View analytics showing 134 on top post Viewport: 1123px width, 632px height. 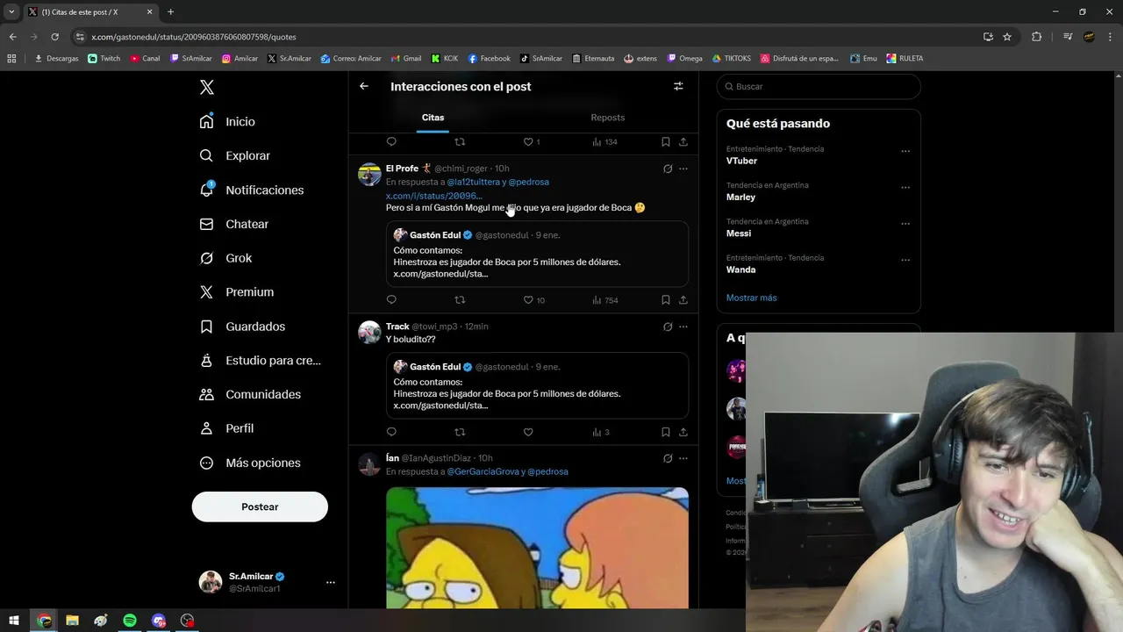click(x=605, y=141)
